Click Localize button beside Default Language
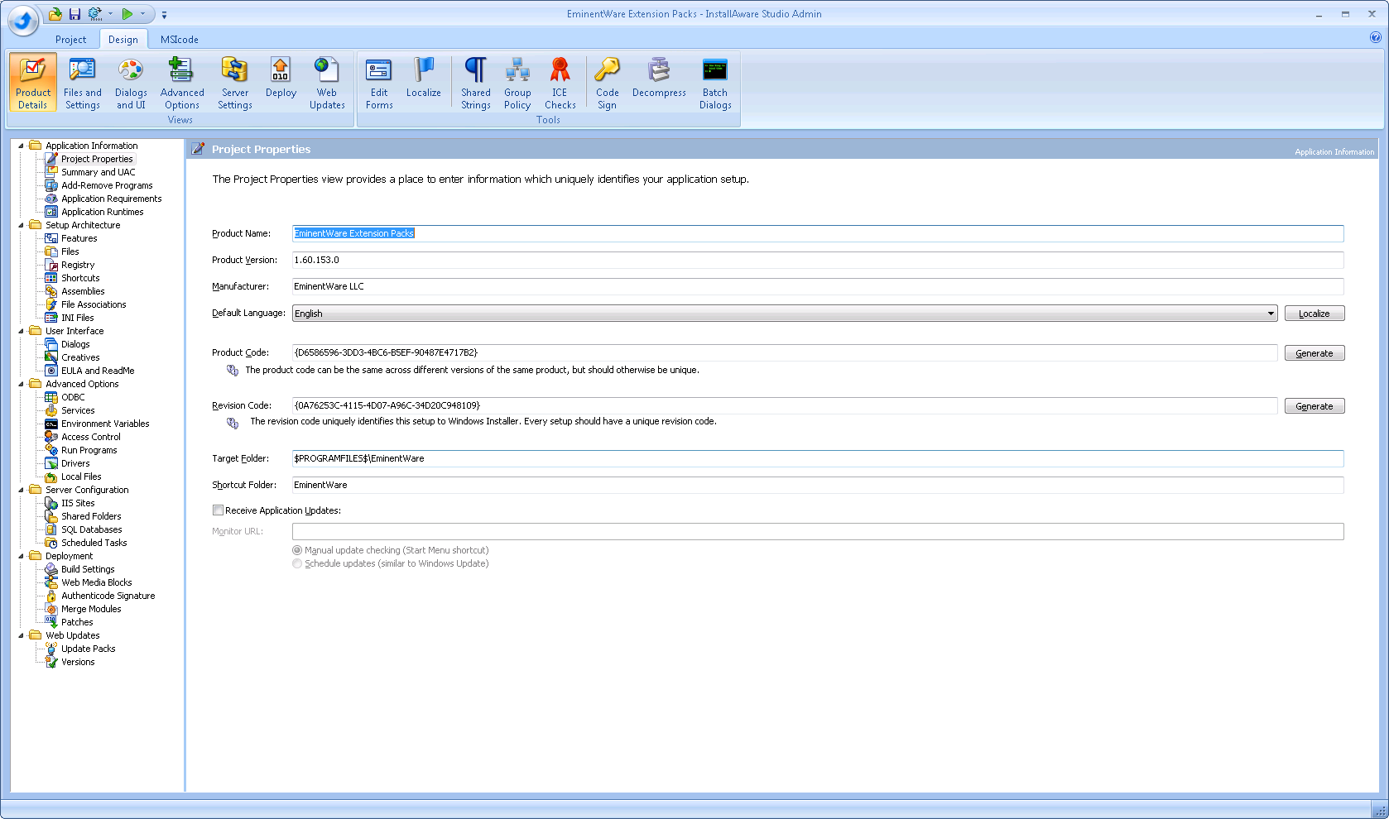 tap(1315, 314)
